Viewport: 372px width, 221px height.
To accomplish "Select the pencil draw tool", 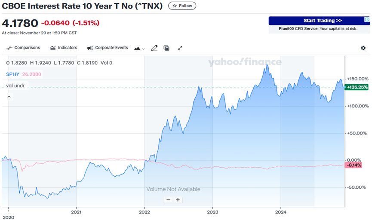I will [x=154, y=48].
